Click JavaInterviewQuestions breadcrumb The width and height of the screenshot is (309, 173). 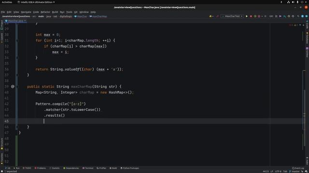pyautogui.click(x=16, y=16)
